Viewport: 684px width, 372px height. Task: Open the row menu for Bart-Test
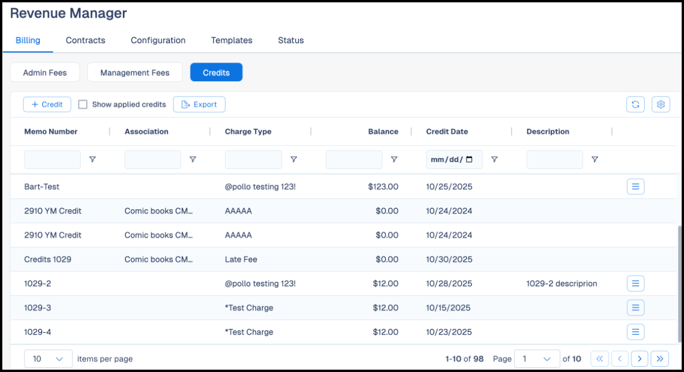click(x=635, y=187)
